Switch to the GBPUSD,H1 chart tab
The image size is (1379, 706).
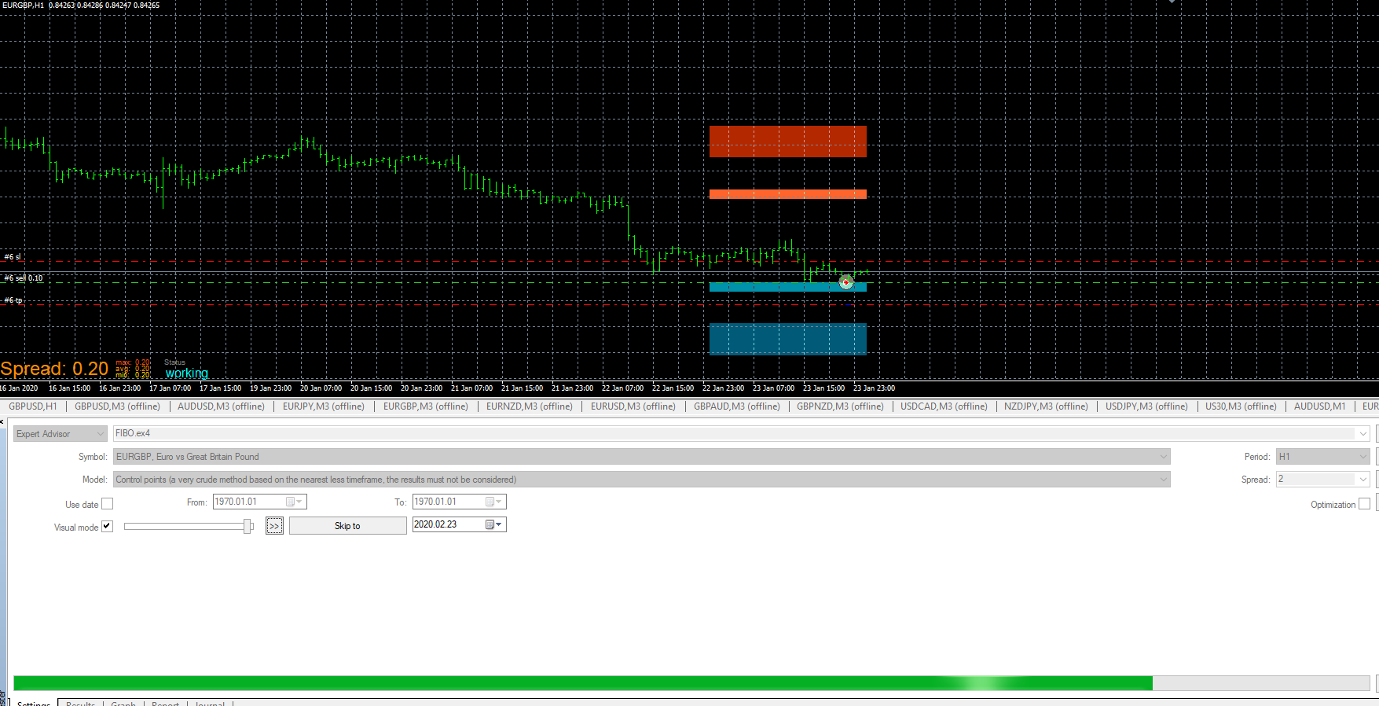coord(33,406)
